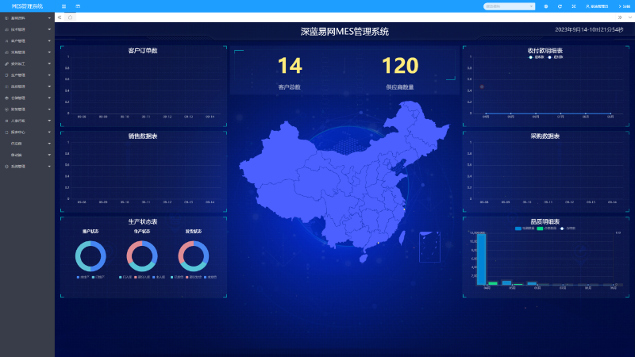Click the round theme icon before the refresh icon
This screenshot has height=357, width=635.
pyautogui.click(x=546, y=6)
